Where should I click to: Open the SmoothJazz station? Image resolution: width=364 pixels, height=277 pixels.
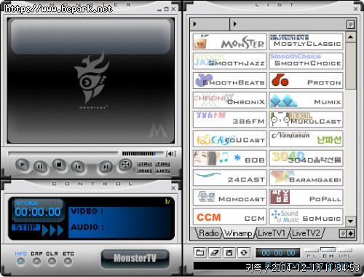tap(230, 61)
